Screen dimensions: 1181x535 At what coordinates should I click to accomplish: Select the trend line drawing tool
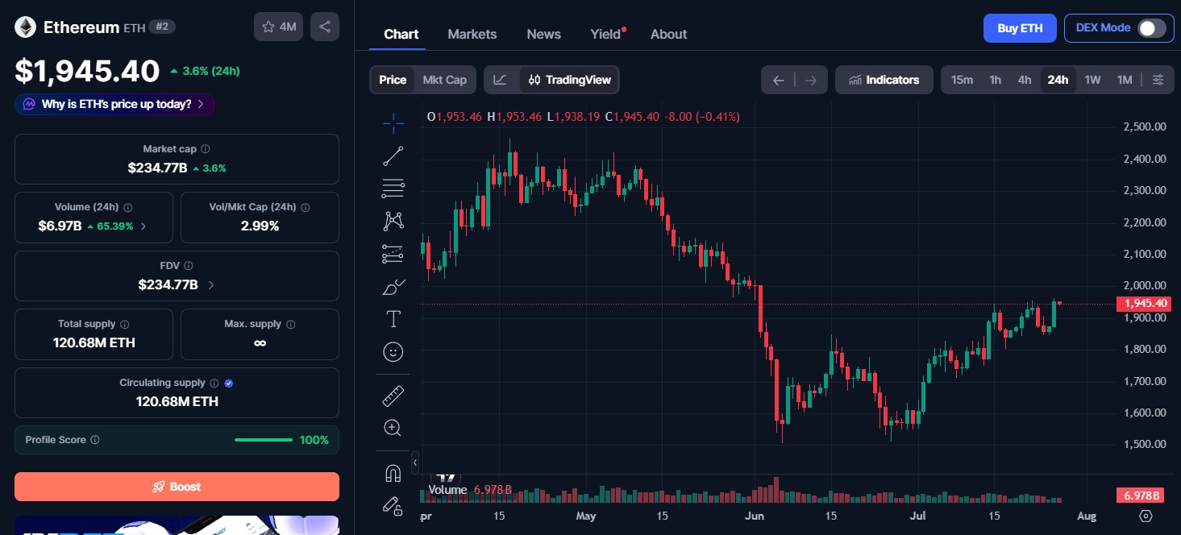click(x=393, y=156)
